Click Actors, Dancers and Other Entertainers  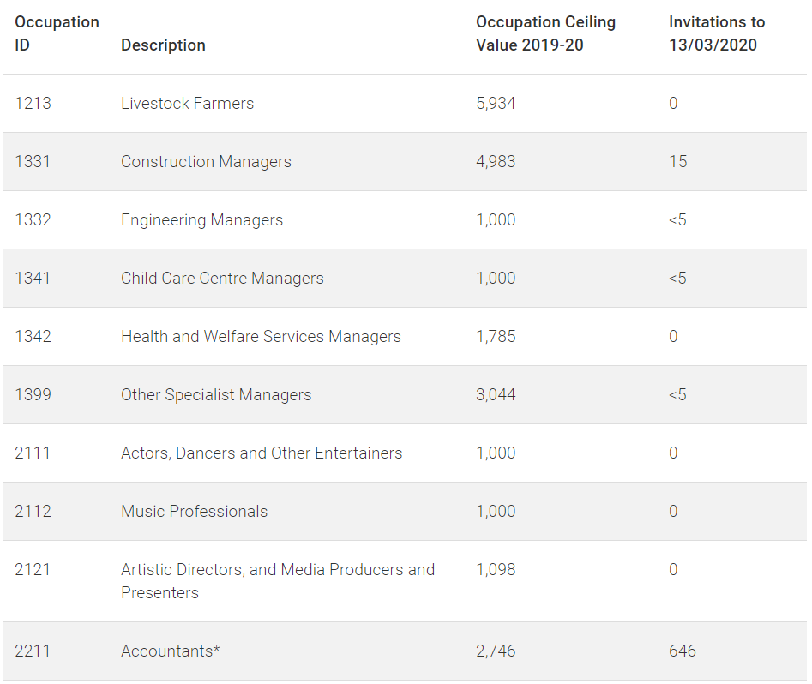(x=262, y=453)
